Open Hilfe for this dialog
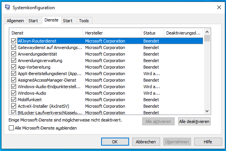Image resolution: width=226 pixels, height=151 pixels. pyautogui.click(x=208, y=142)
